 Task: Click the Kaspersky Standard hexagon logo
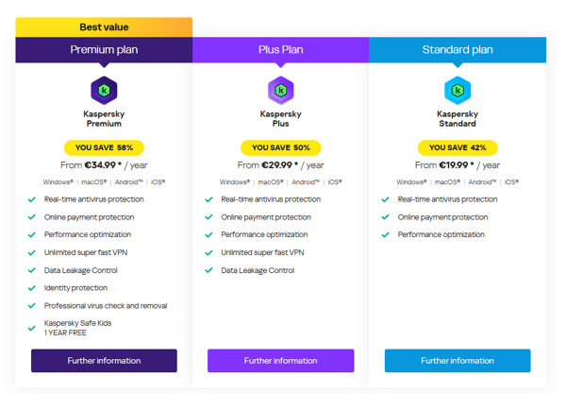(458, 91)
